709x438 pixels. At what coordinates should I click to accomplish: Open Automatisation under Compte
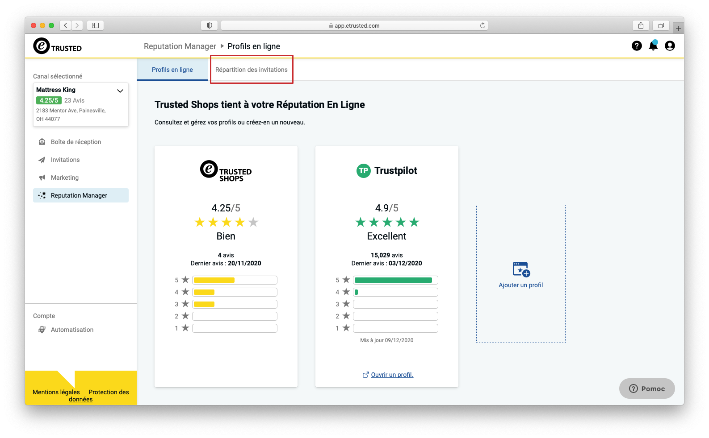[81, 330]
